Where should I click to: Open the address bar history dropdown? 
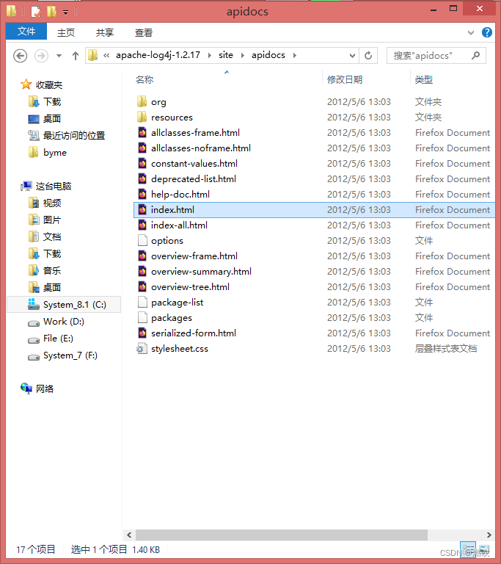click(352, 55)
